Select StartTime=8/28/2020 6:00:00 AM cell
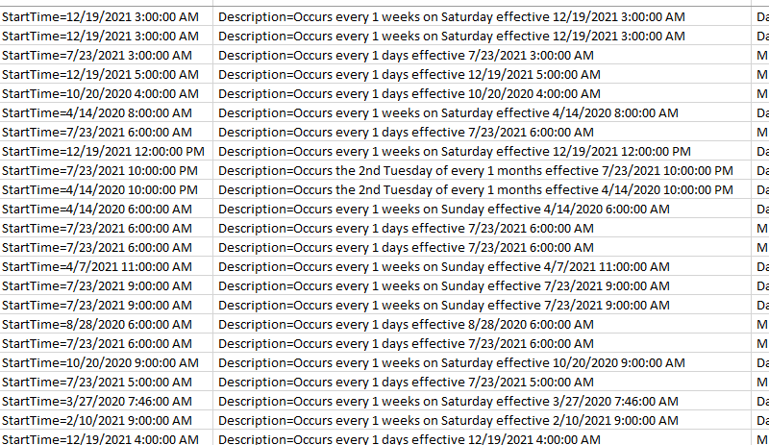 pos(107,324)
